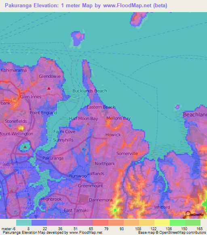Click the Greenmount label
207x235 pixels.
pyautogui.click(x=91, y=186)
